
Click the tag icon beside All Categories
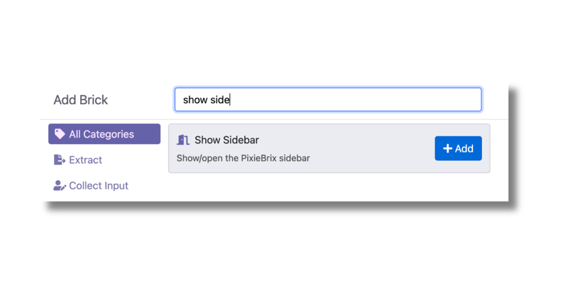coord(60,134)
